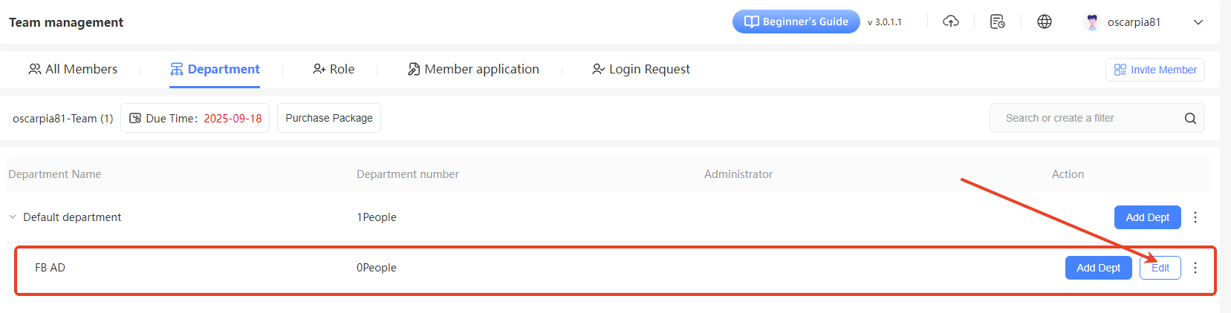Expand the oscarpia81 account dropdown arrow
Screen dimensions: 1231x313
(x=1198, y=22)
